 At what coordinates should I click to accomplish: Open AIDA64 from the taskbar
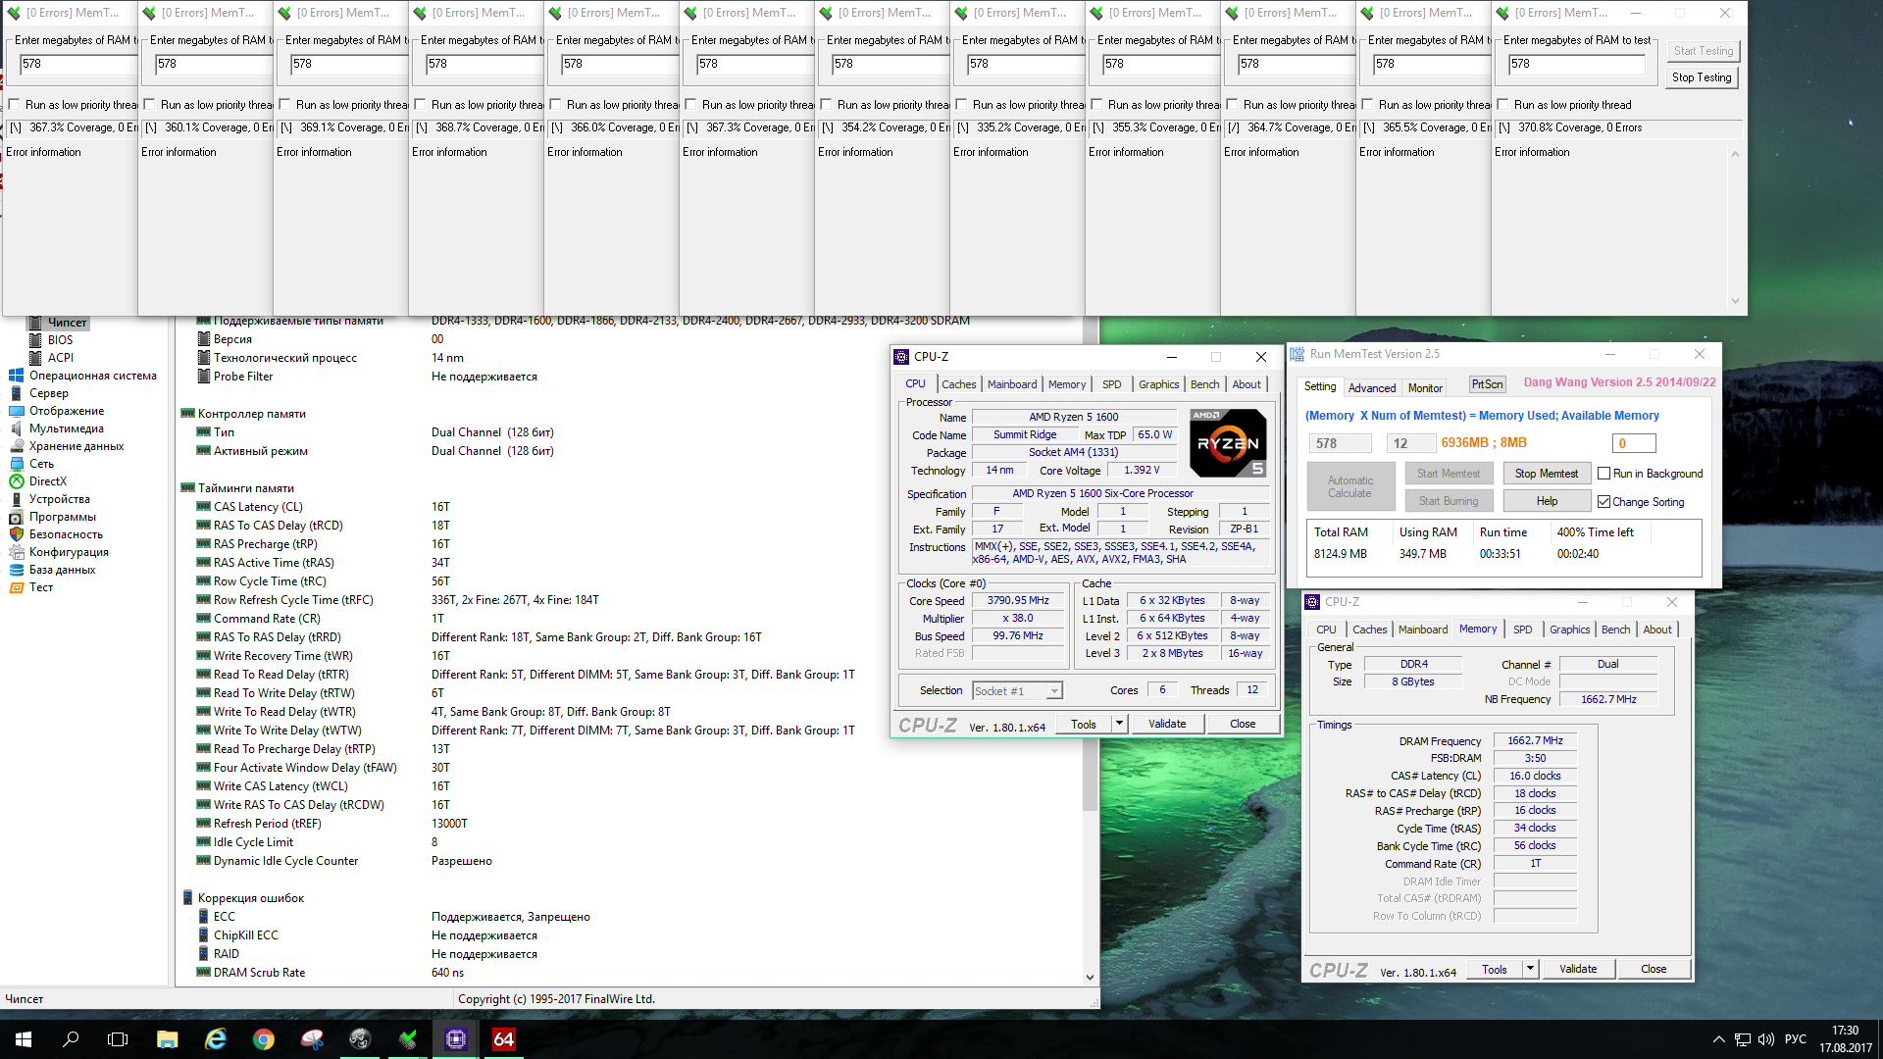click(503, 1039)
